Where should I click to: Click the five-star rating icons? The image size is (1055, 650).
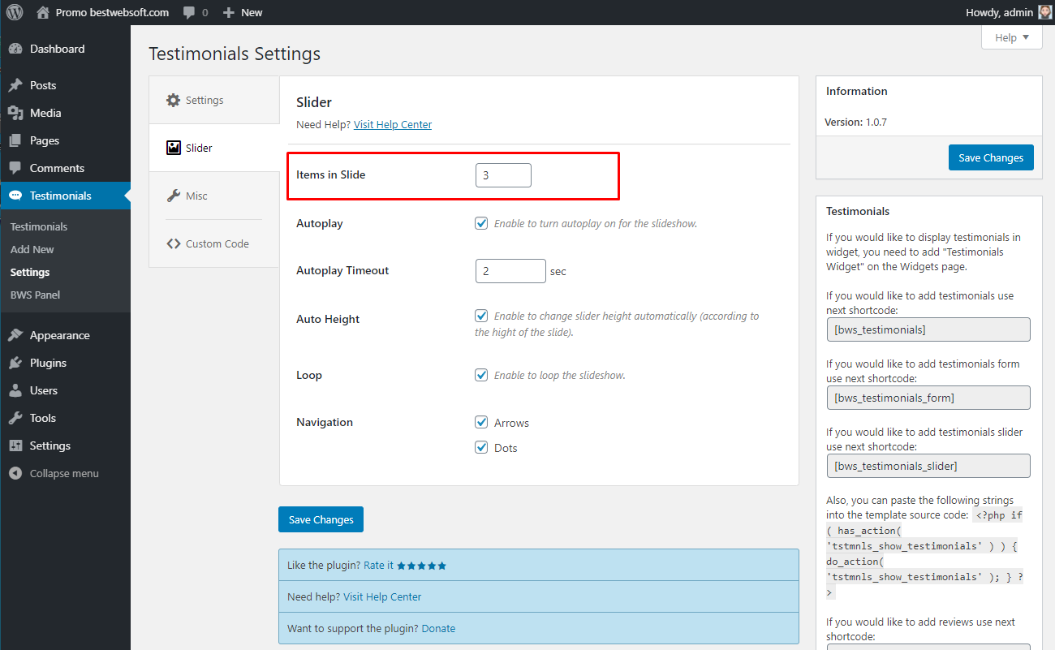[x=421, y=566]
